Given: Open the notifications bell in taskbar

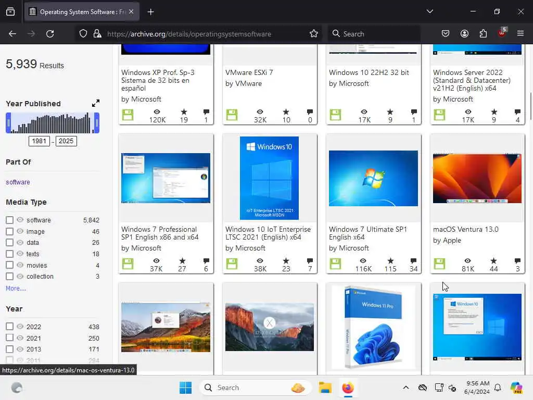Looking at the screenshot, I should tap(498, 387).
